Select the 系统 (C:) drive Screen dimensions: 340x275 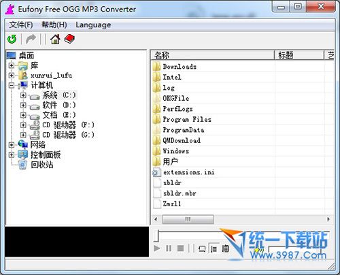[x=59, y=95]
